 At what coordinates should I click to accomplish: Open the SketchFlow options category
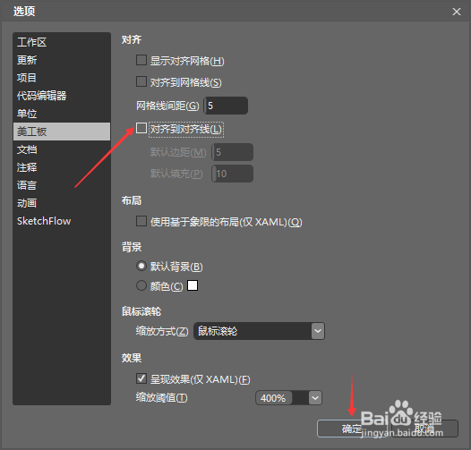tap(62, 221)
